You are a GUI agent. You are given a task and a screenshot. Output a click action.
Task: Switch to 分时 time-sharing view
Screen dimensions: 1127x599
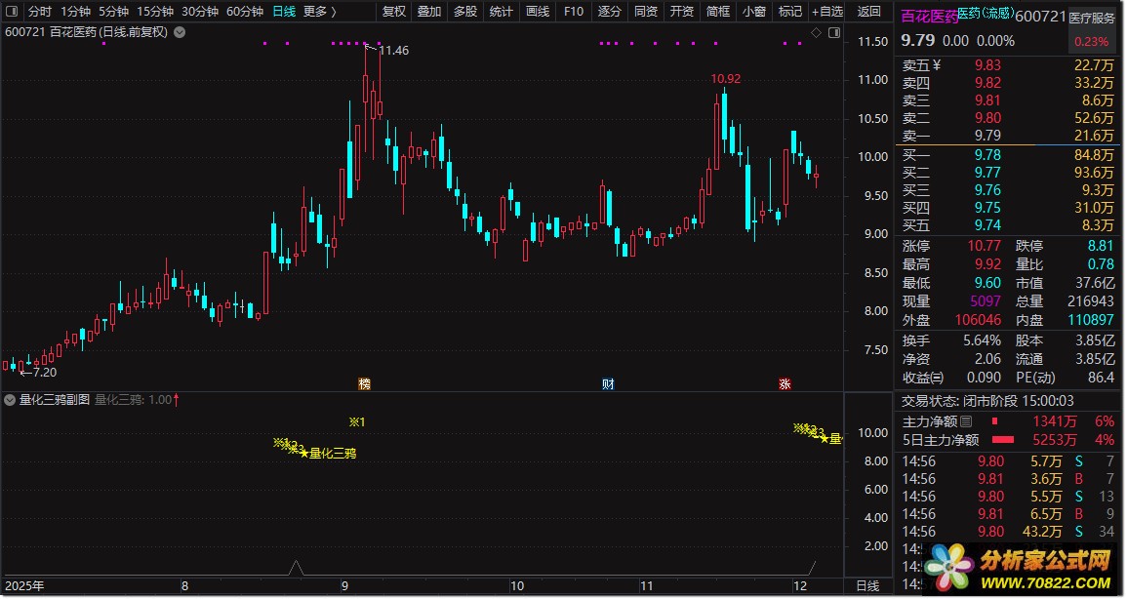(40, 12)
